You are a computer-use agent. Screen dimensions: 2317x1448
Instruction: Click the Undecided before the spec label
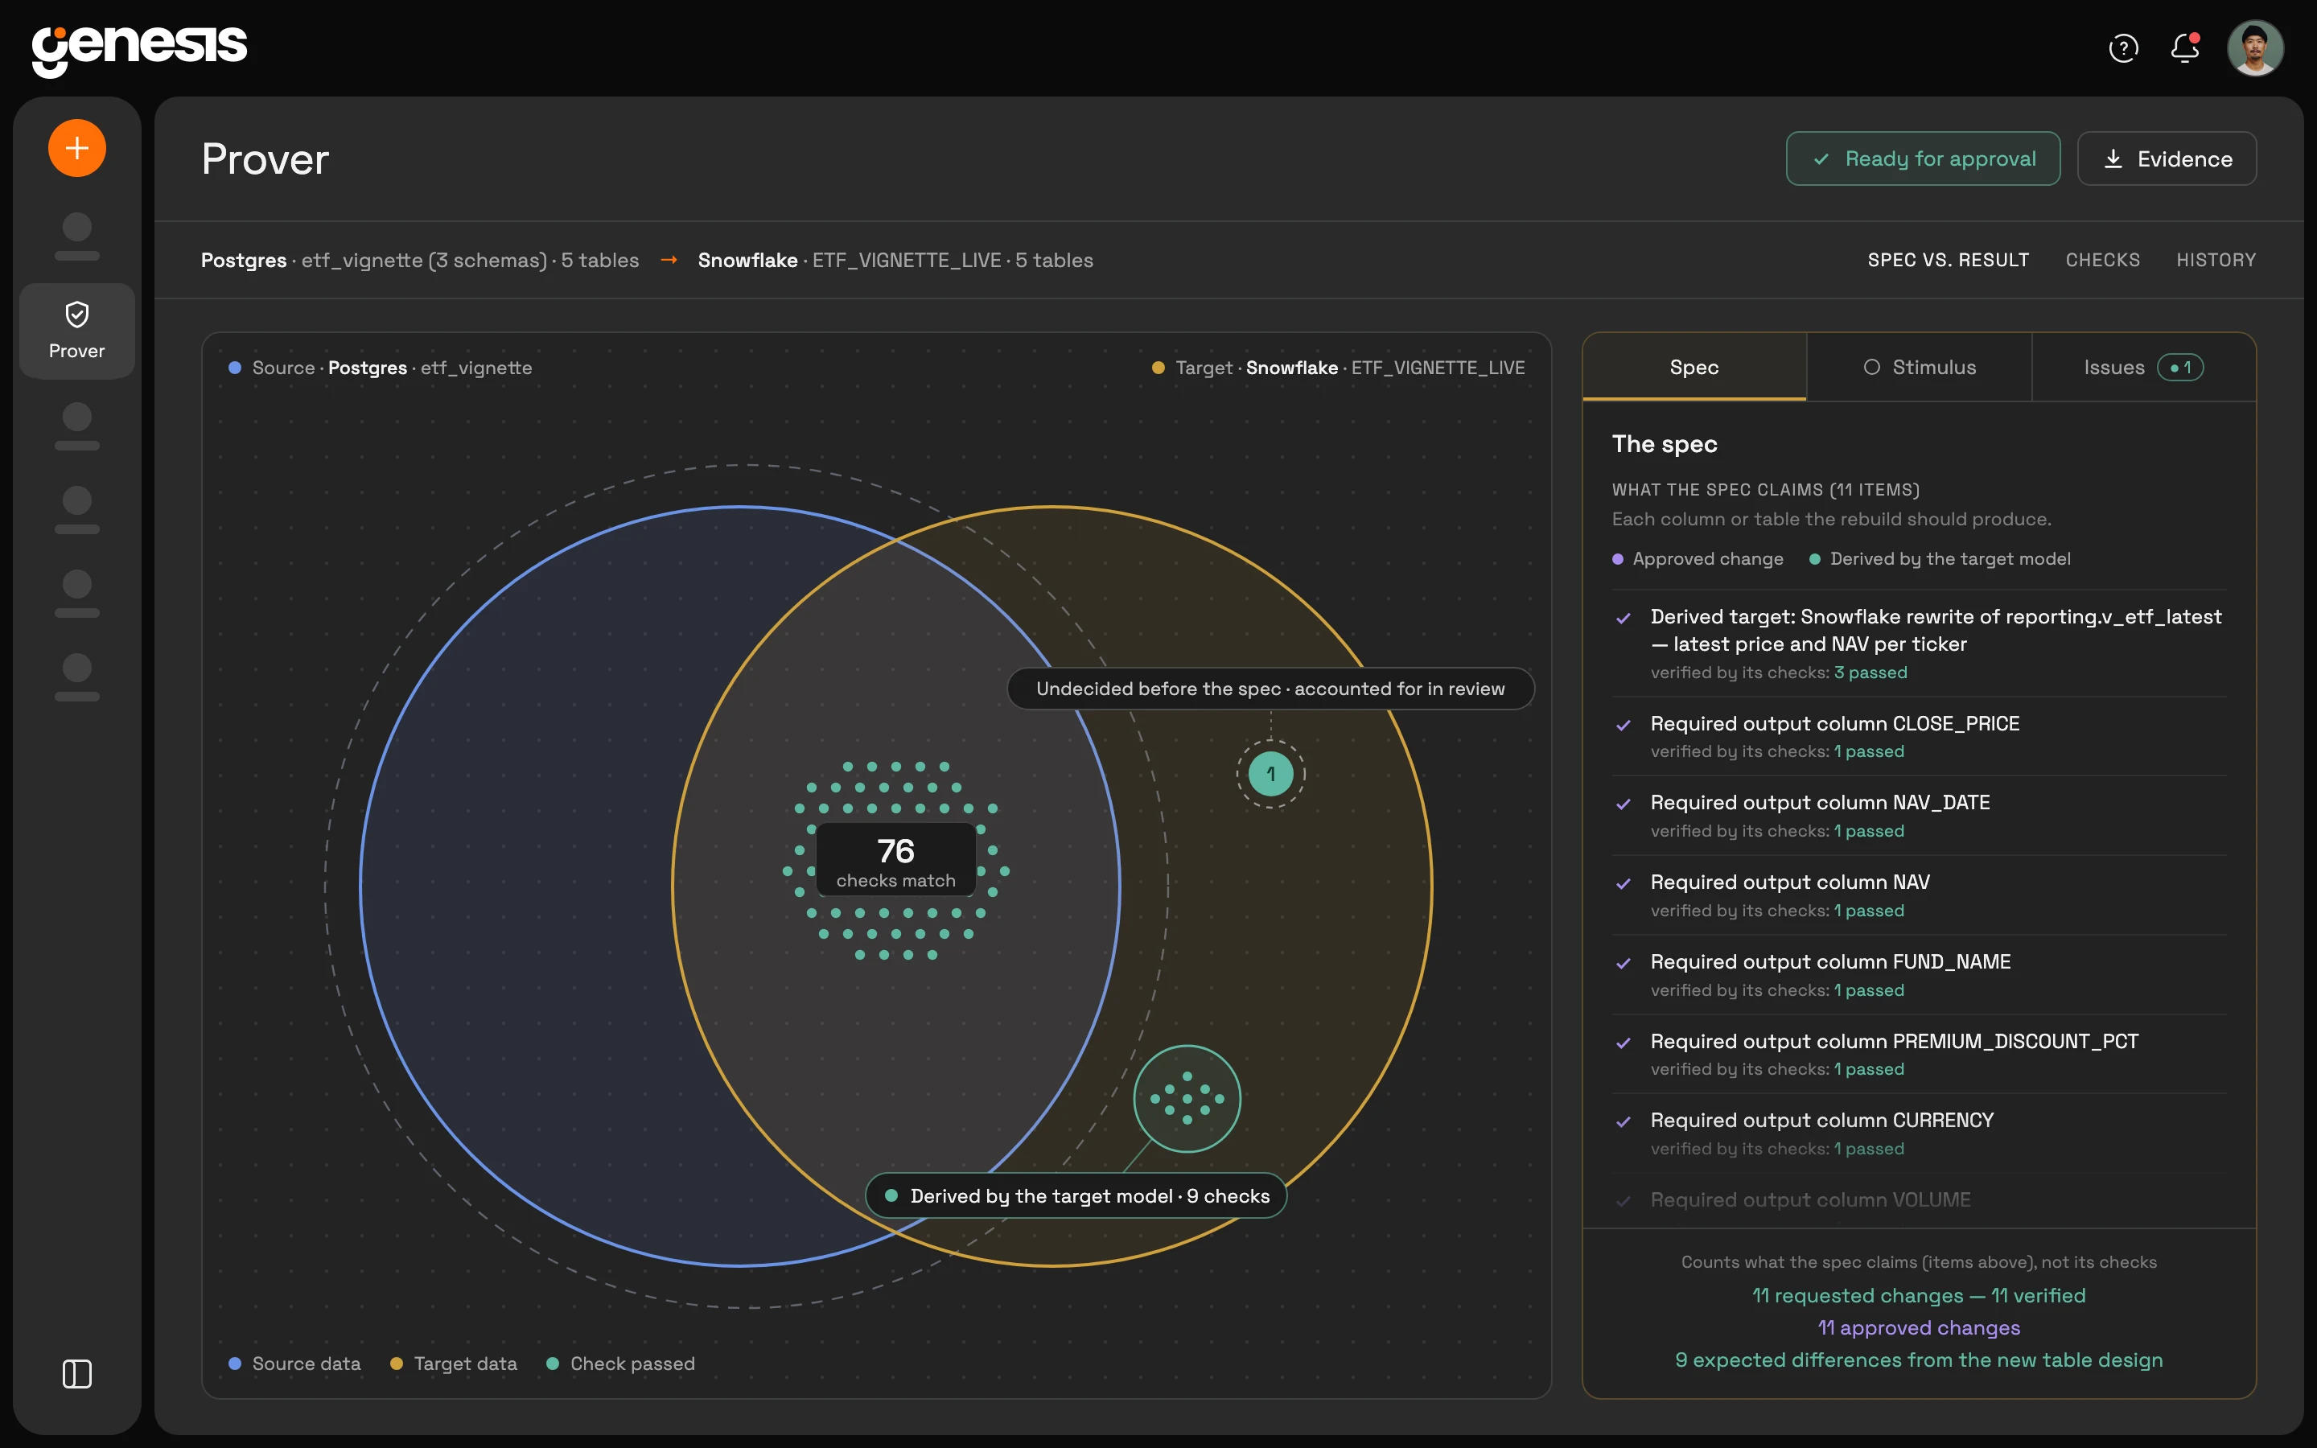point(1270,689)
